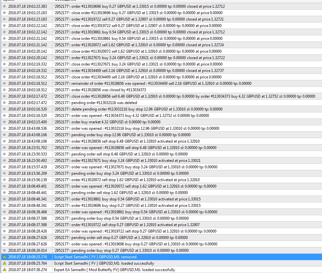This screenshot has height=273, width=322.
Task: Click info icon of timestamp 18:43:08.536 row
Action: pyautogui.click(x=4, y=128)
